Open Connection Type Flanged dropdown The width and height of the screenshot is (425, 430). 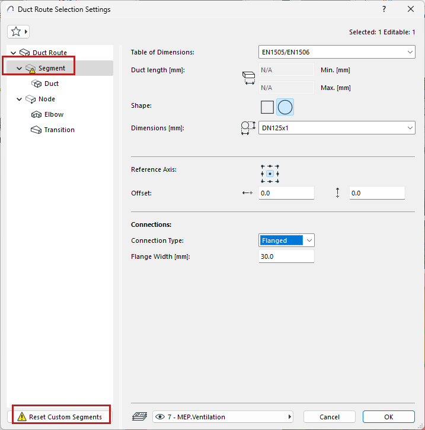click(286, 240)
